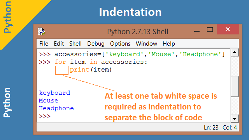Click the 'Headphone' string in the list

coord(200,54)
